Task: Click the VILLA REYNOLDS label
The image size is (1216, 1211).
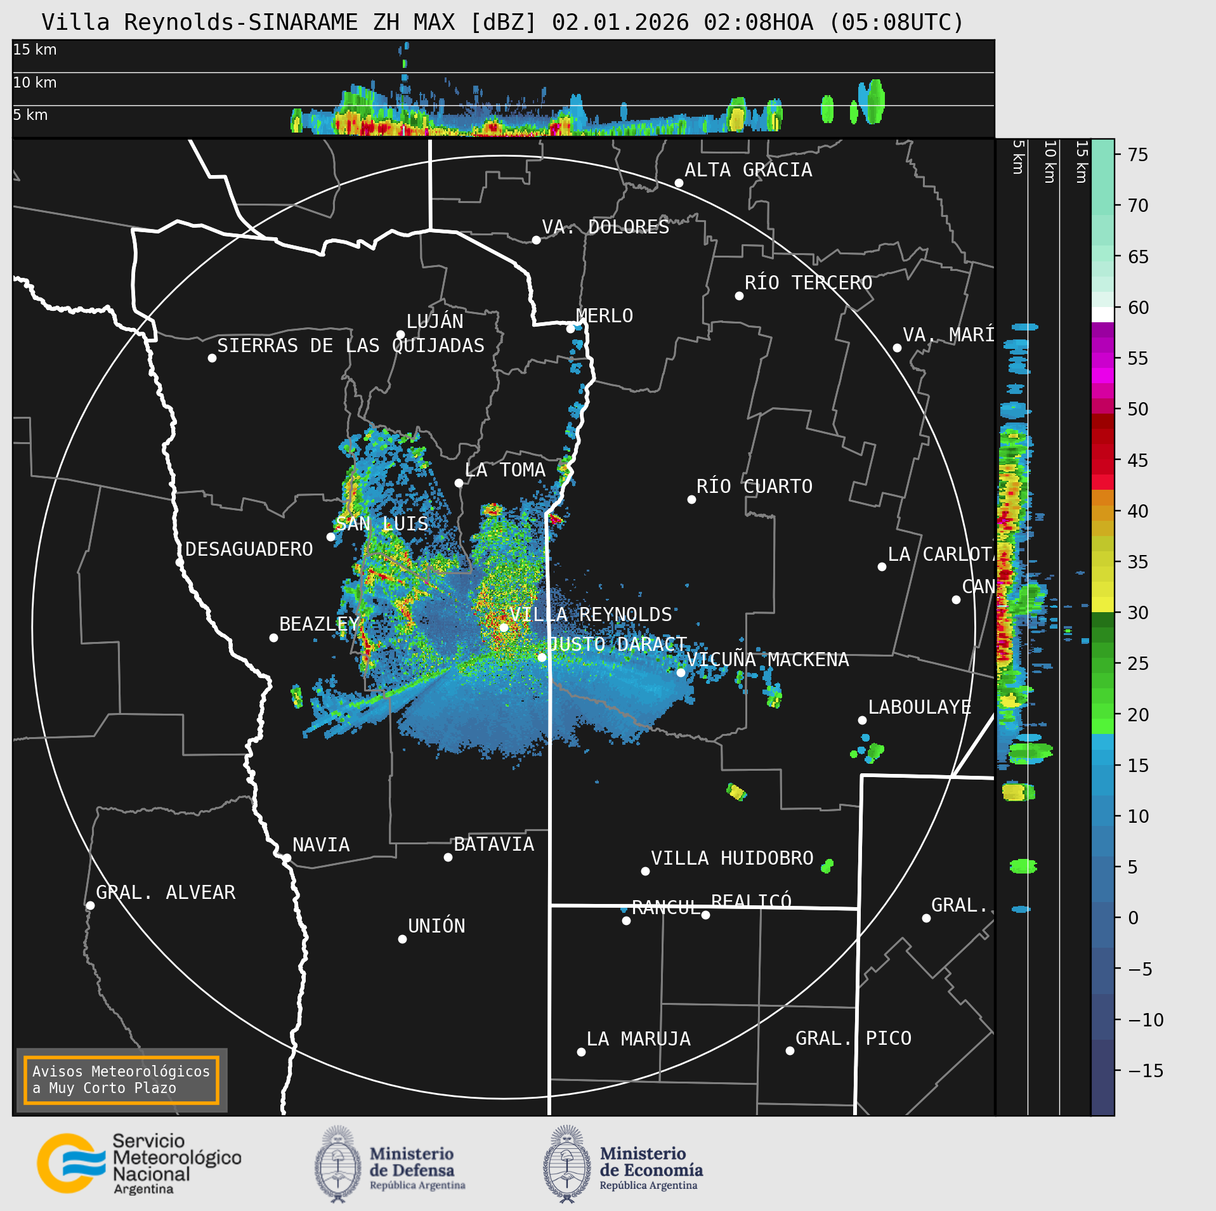Action: point(591,615)
